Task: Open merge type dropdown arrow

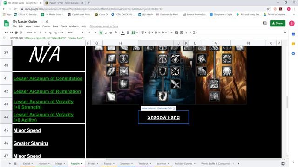Action: [137, 32]
